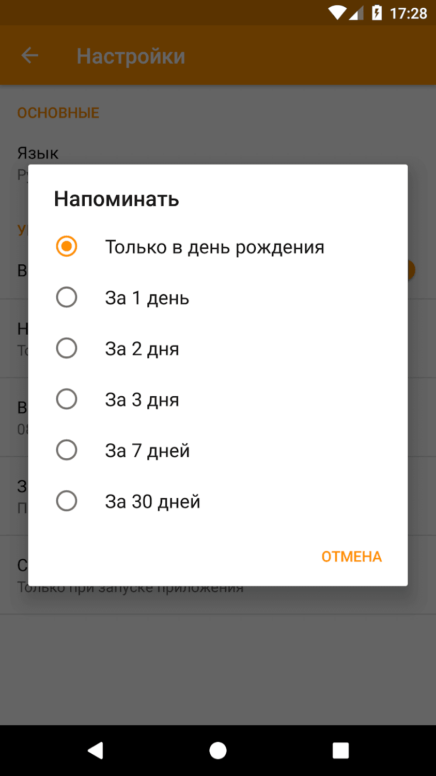Open recent apps with the square button

pos(340,750)
